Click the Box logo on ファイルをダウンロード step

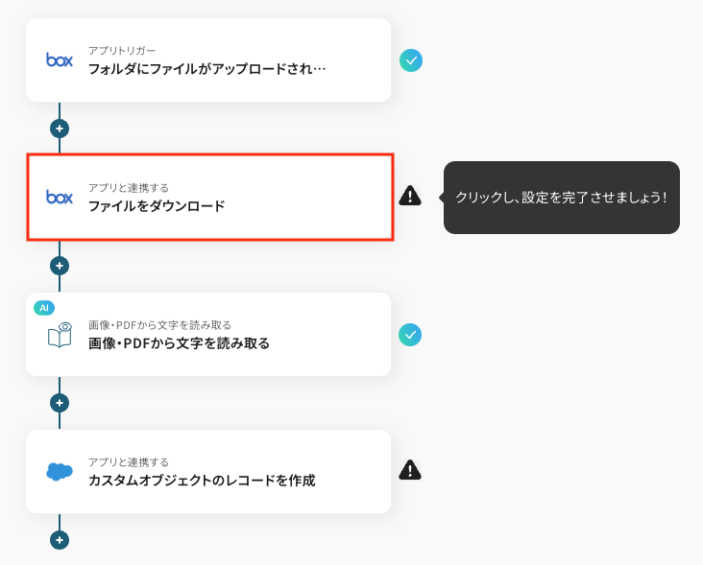coord(60,197)
